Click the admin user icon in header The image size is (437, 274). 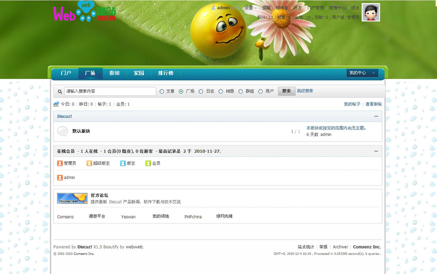pos(214,8)
